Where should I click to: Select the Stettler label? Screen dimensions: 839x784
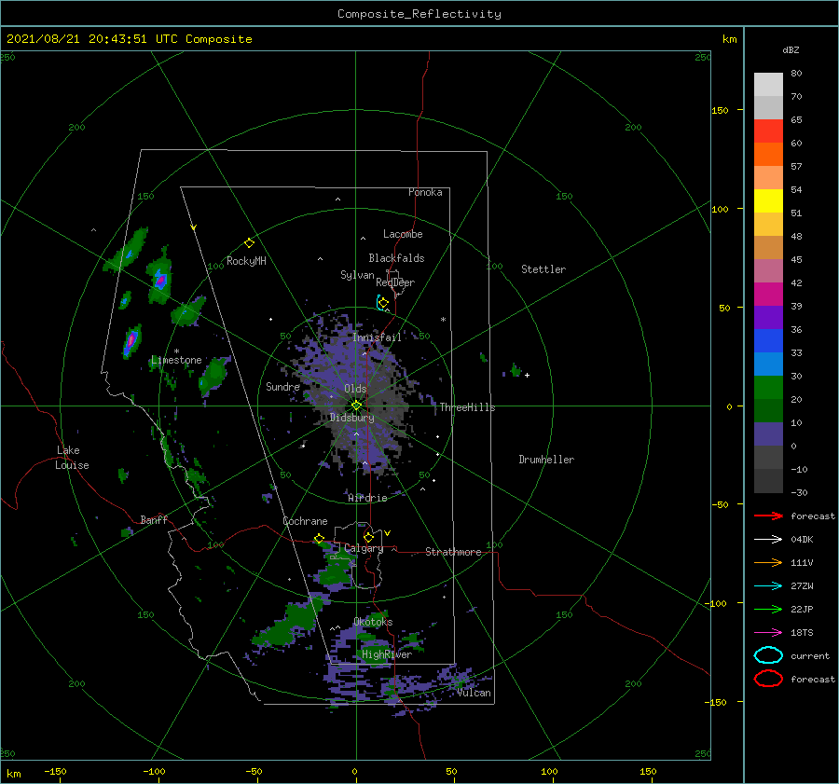tap(543, 269)
